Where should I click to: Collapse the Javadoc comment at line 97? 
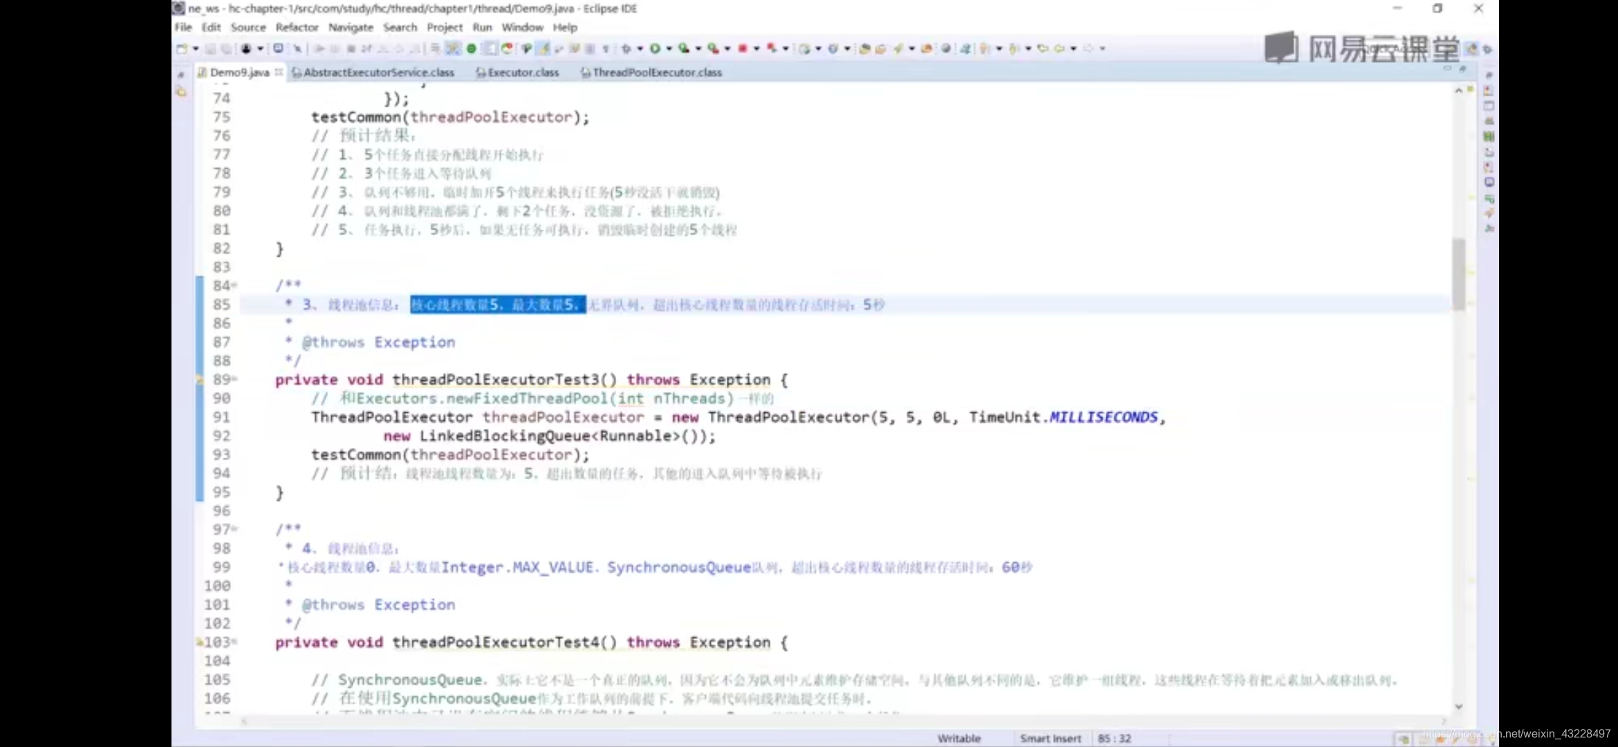point(235,529)
